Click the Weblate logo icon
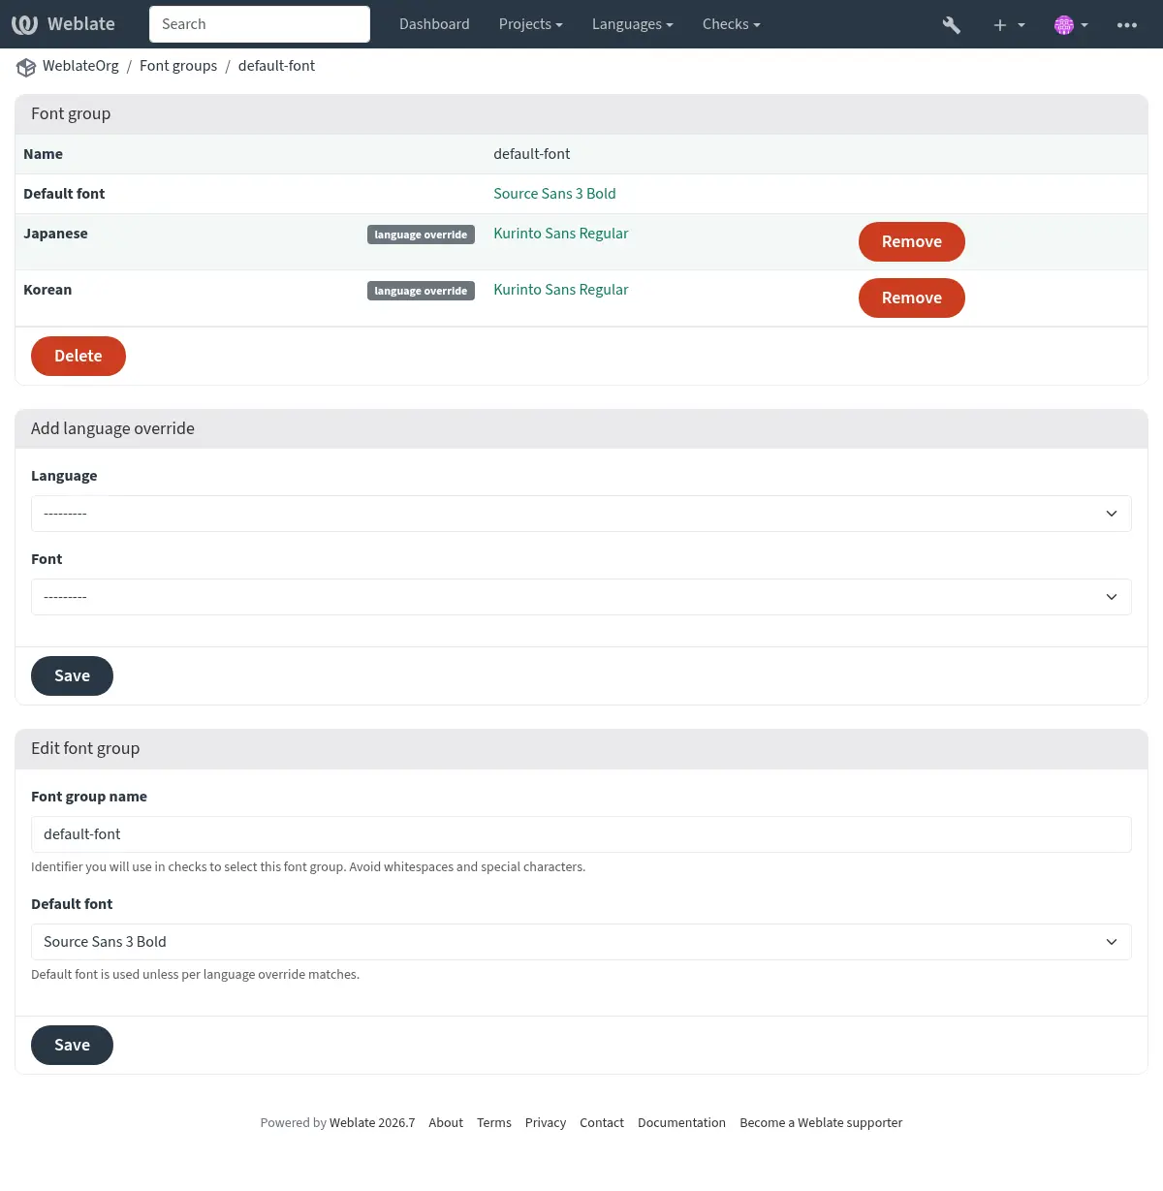The image size is (1163, 1191). (24, 24)
